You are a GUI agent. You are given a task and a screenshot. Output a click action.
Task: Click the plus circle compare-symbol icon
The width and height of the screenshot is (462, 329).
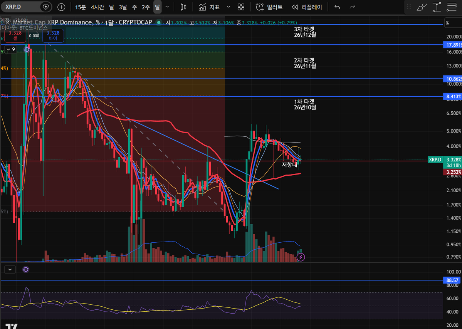tap(61, 7)
